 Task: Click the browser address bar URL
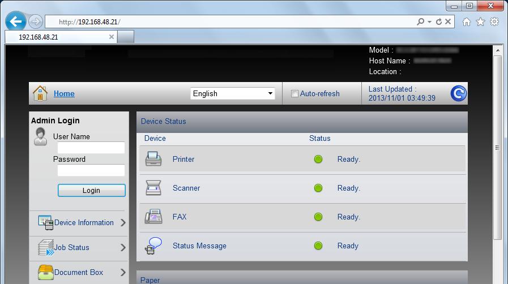click(x=89, y=21)
